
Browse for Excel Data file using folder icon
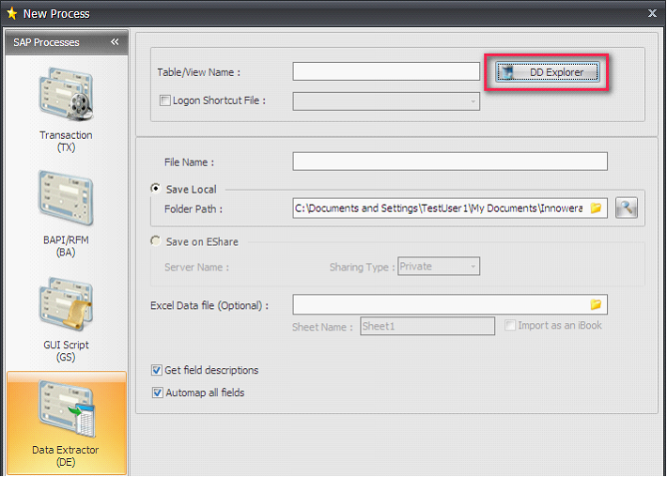(x=596, y=304)
